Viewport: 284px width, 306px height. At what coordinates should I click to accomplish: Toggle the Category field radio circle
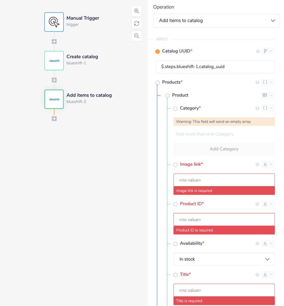point(175,109)
